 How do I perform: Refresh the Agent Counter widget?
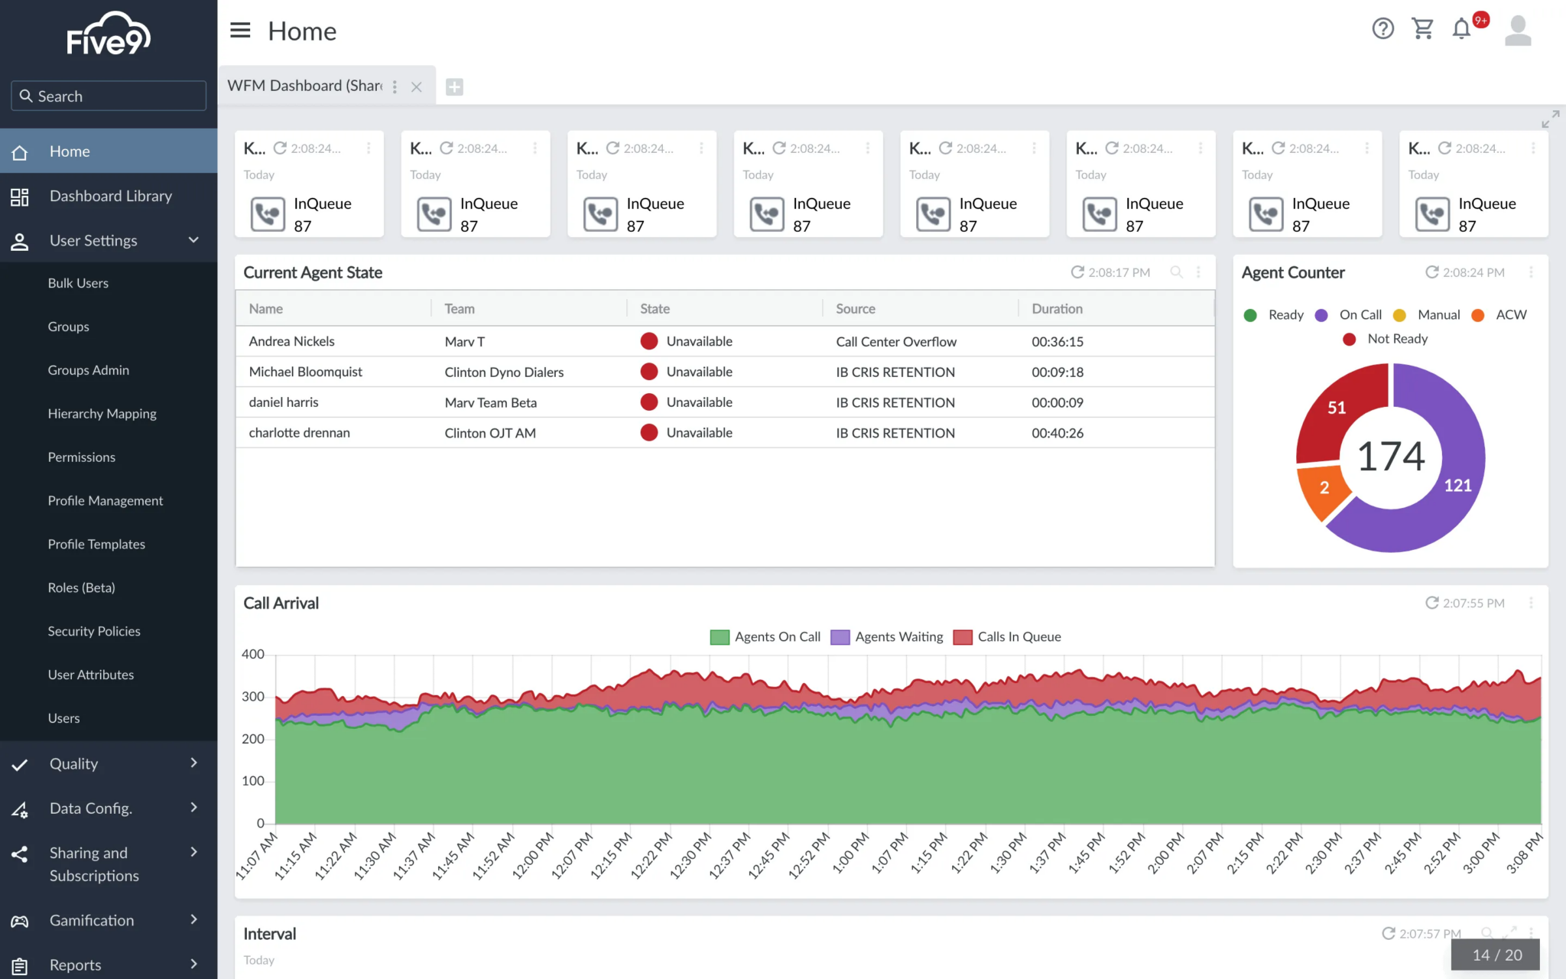pos(1431,272)
